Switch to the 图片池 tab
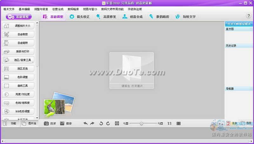This screenshot has height=144, width=254. (29, 123)
